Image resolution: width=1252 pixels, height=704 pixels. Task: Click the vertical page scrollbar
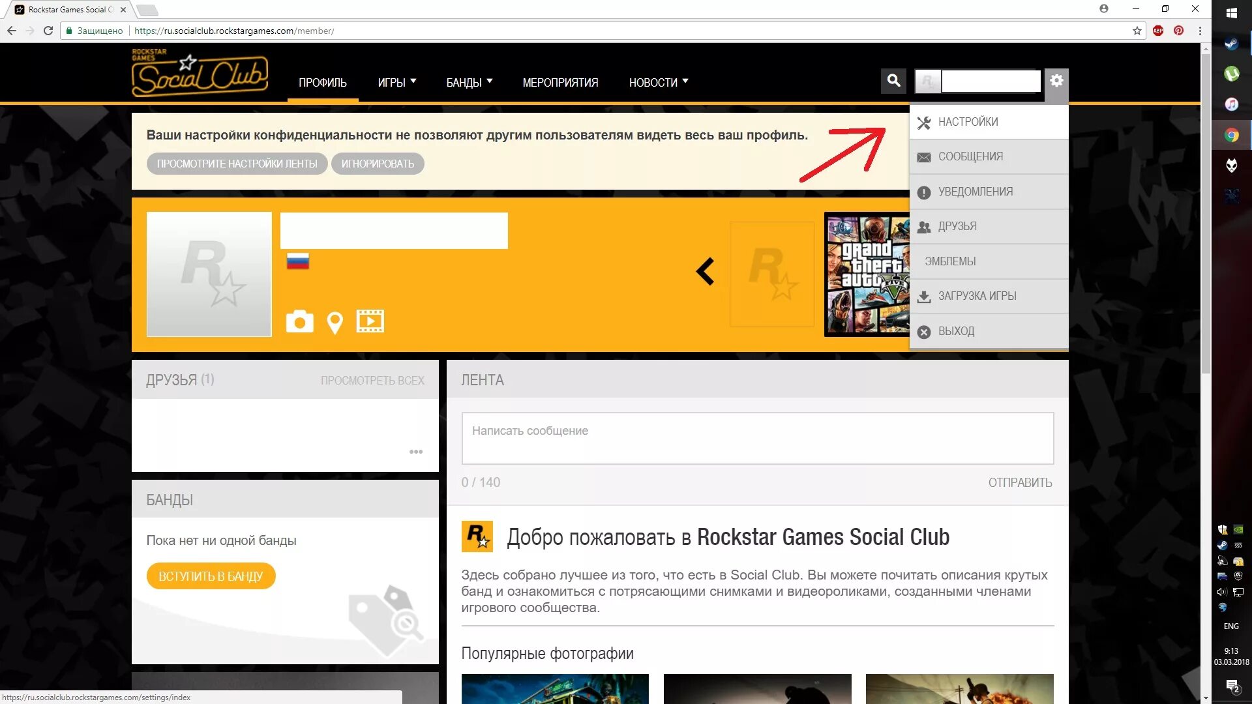coord(1206,215)
